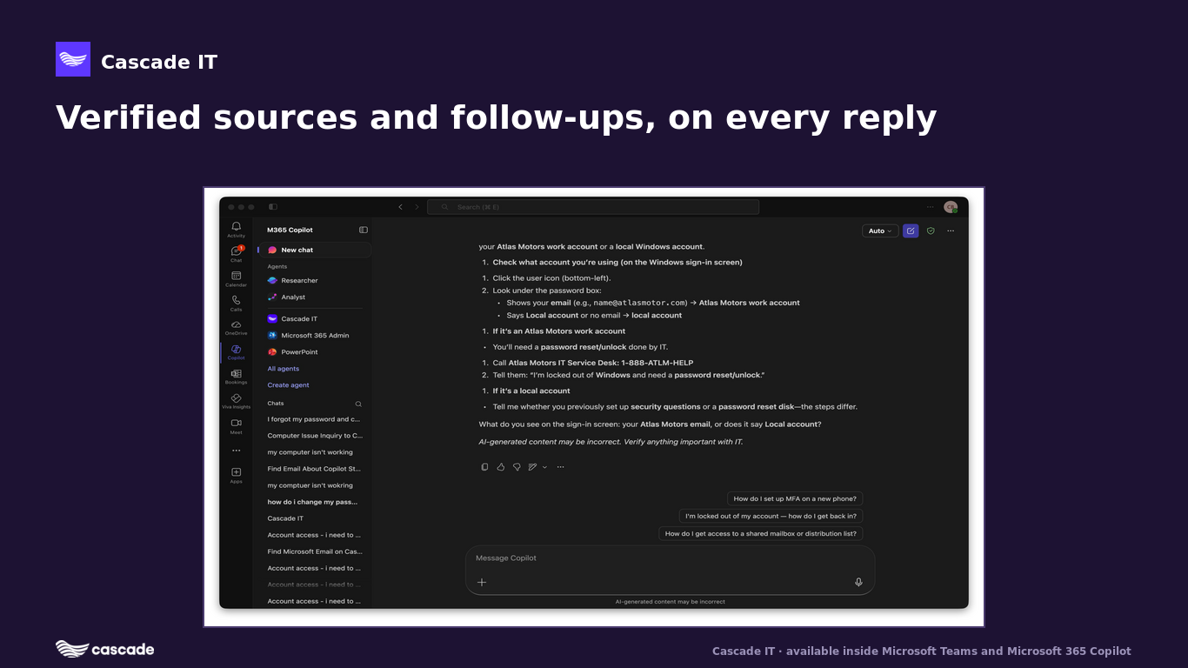The height and width of the screenshot is (668, 1188).
Task: Open the 'I forgot my password and c...' chat
Action: point(314,419)
